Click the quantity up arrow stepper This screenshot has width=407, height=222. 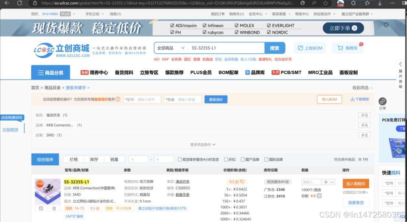click(326, 182)
